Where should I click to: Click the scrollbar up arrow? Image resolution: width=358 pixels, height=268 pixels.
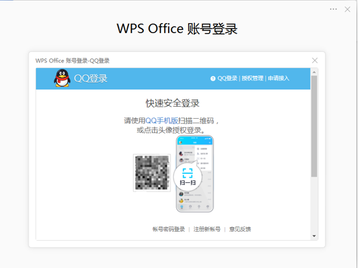pos(314,72)
